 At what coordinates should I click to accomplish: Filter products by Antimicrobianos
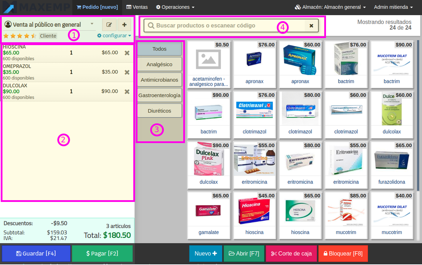point(159,80)
